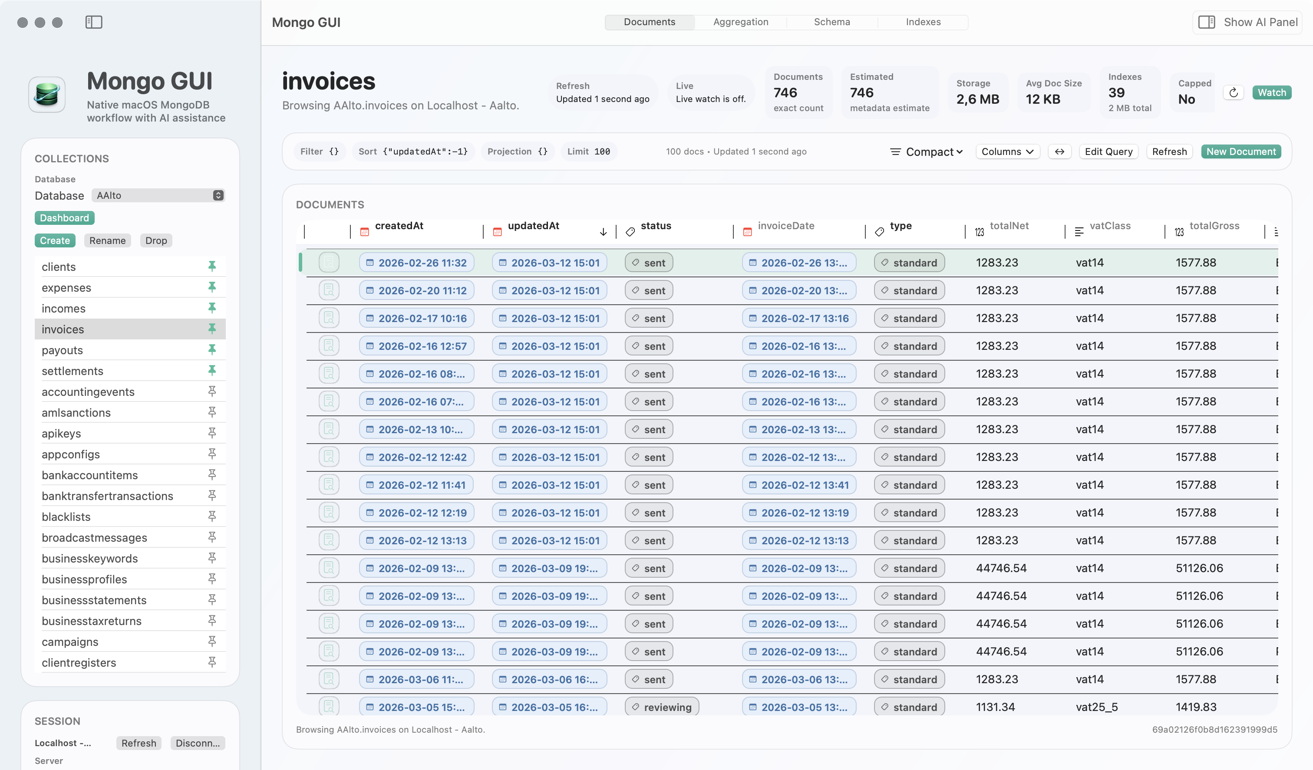1313x770 pixels.
Task: Click the Disconnect session button
Action: [x=198, y=743]
